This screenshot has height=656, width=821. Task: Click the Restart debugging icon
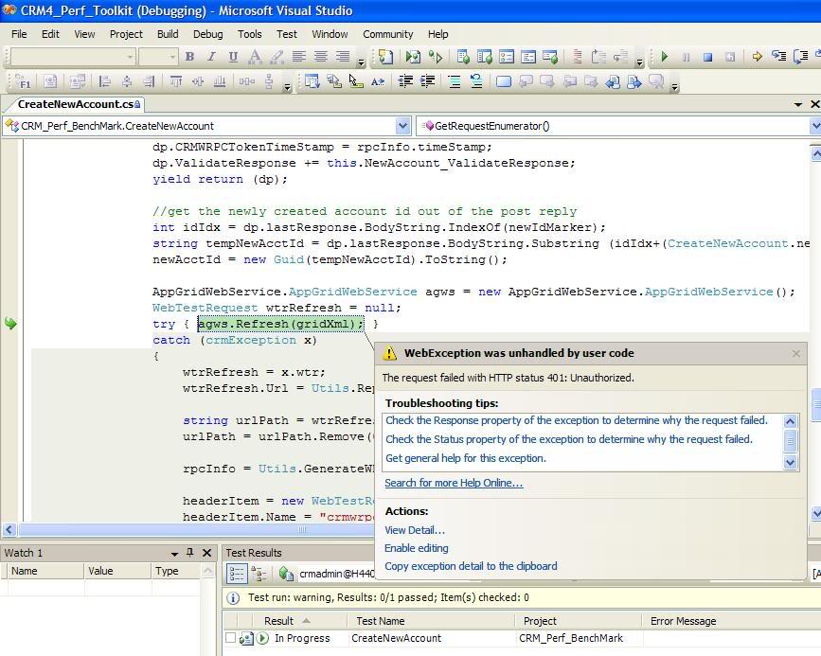[730, 57]
